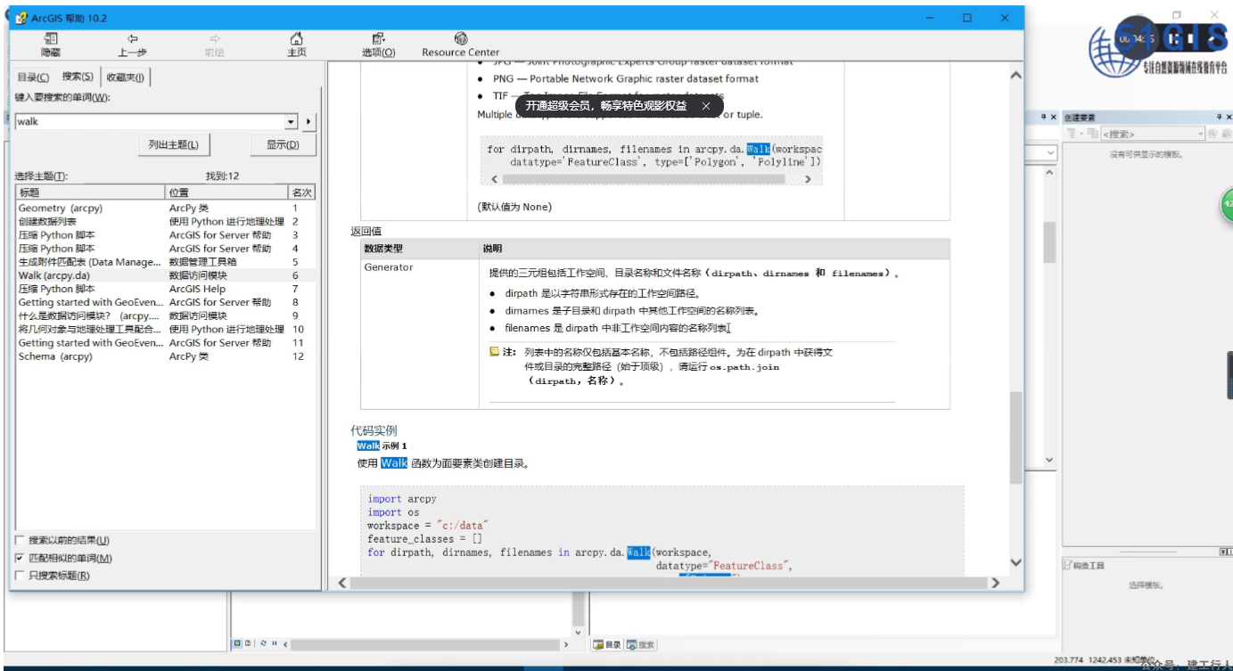This screenshot has width=1233, height=671.
Task: Close the 创建要素 panel
Action: pos(1228,118)
